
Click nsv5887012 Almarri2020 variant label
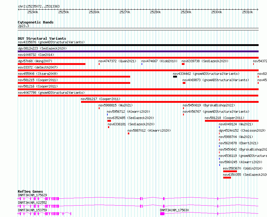[149, 130]
